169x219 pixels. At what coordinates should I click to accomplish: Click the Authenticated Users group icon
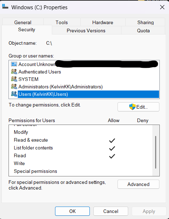14,71
